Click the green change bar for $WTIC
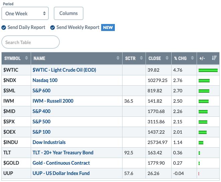Screen dimensions: 221x182 point(208,70)
